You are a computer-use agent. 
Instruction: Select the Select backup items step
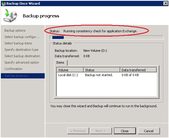point(18,43)
